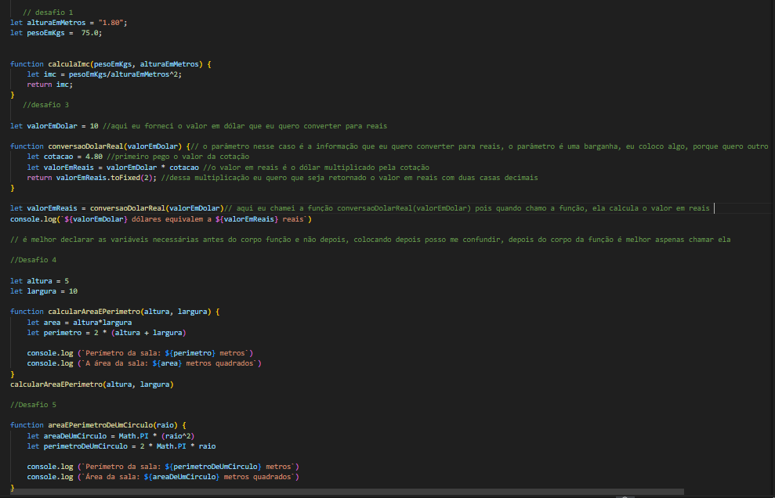This screenshot has height=498, width=775.
Task: Click the code 'let valorEmDolar = 10'
Action: (54, 126)
